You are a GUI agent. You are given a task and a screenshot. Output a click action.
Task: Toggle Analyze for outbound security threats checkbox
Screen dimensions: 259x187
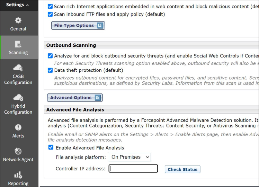pos(50,56)
